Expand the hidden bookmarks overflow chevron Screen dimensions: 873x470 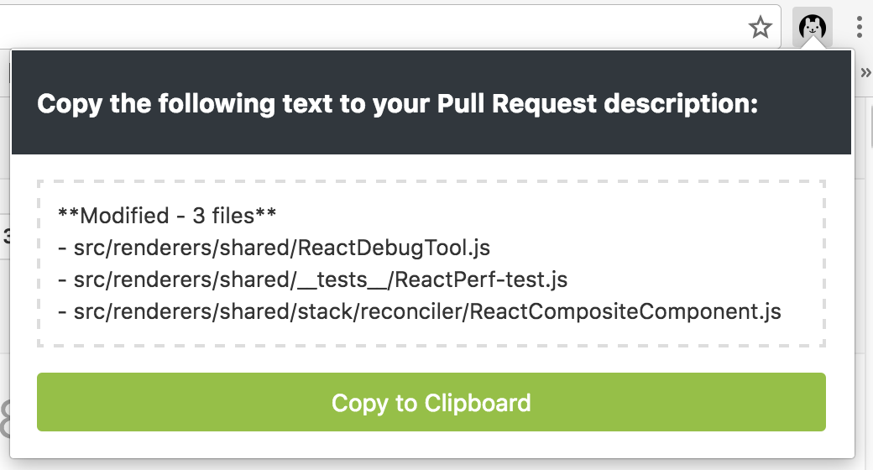(865, 73)
